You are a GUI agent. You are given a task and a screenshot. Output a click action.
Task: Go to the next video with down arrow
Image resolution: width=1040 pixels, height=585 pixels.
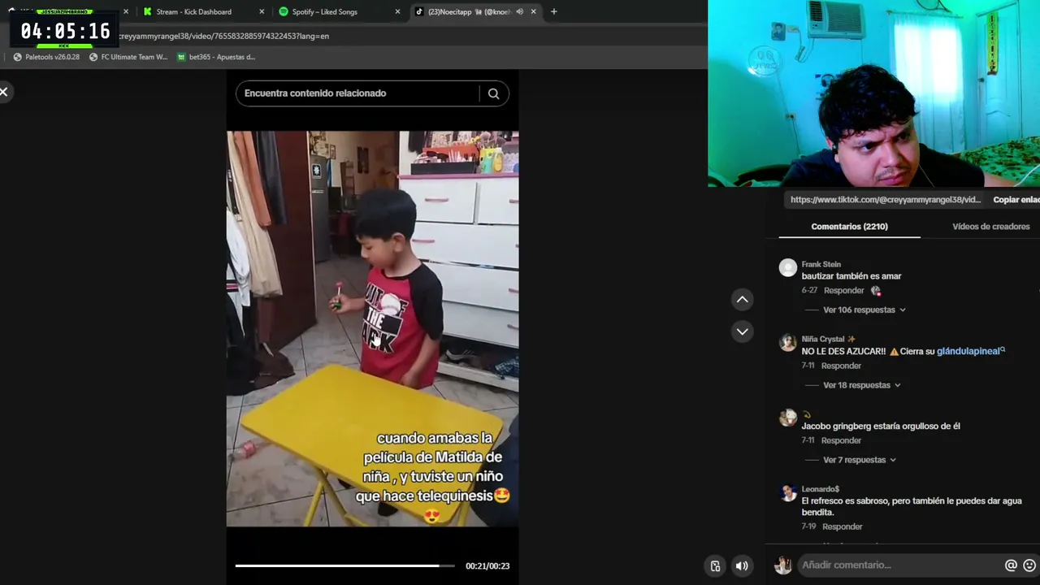click(742, 331)
